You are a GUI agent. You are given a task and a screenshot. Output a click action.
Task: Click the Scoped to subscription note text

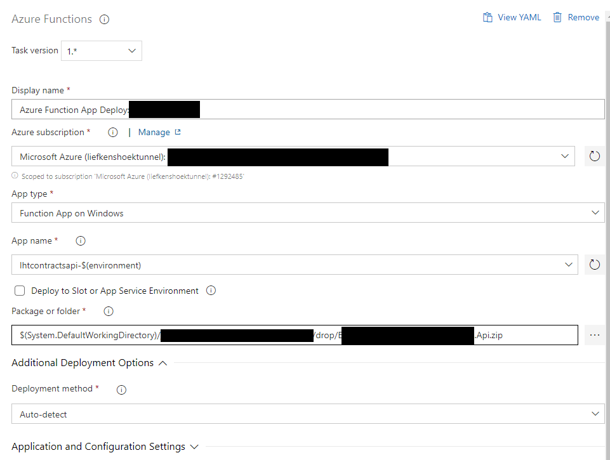pyautogui.click(x=133, y=176)
